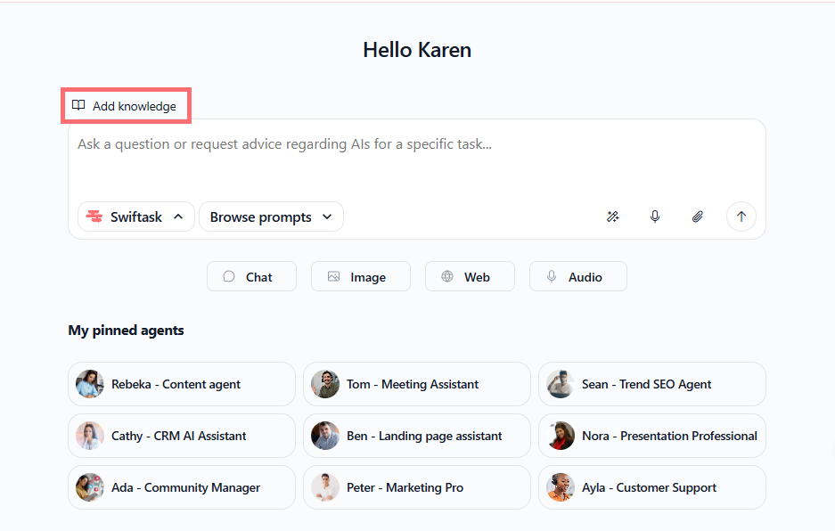This screenshot has width=835, height=531.
Task: Click the paperclip attach file icon
Action: [698, 216]
